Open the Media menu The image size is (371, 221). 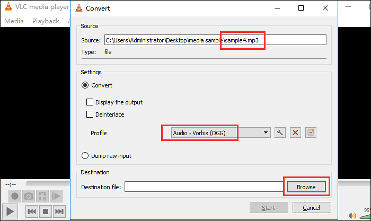[x=14, y=21]
